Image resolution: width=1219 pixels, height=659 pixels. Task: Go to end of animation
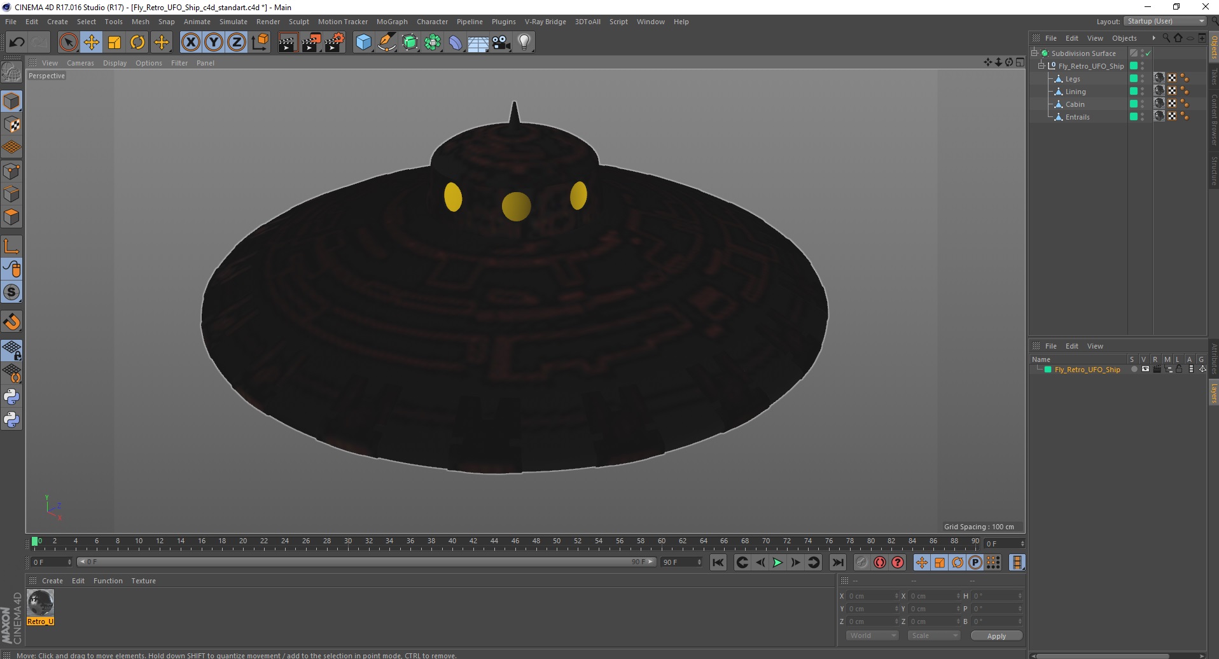tap(838, 562)
